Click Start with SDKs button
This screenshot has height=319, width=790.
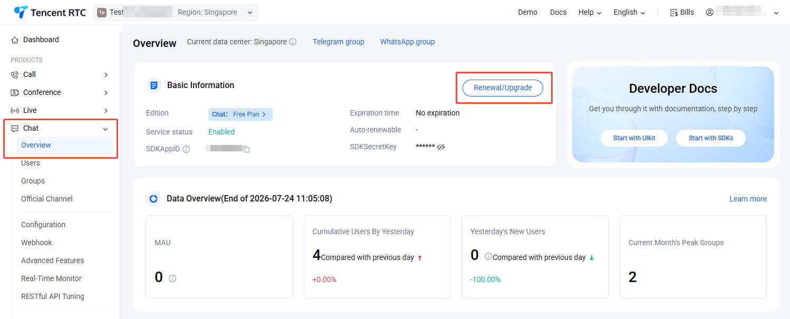[x=711, y=138]
